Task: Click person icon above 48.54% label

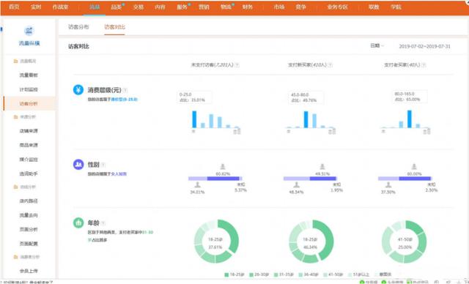Action: (x=296, y=185)
